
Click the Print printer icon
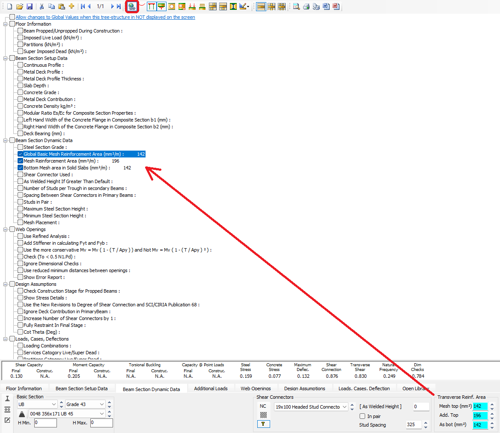tap(307, 6)
